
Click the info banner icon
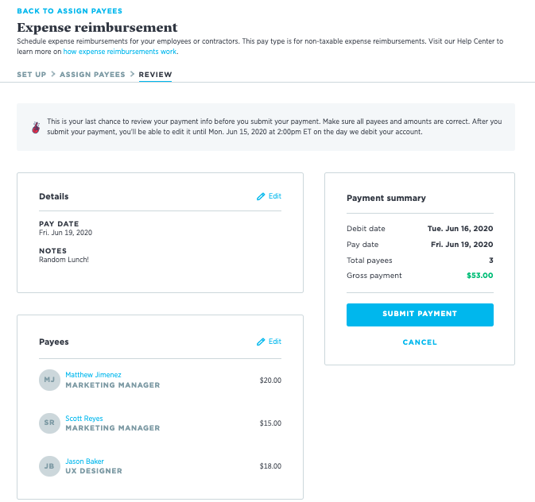[x=36, y=127]
